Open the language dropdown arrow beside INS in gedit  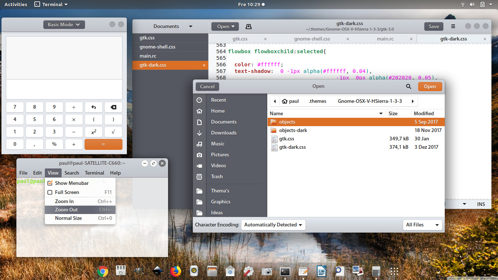pos(464,204)
